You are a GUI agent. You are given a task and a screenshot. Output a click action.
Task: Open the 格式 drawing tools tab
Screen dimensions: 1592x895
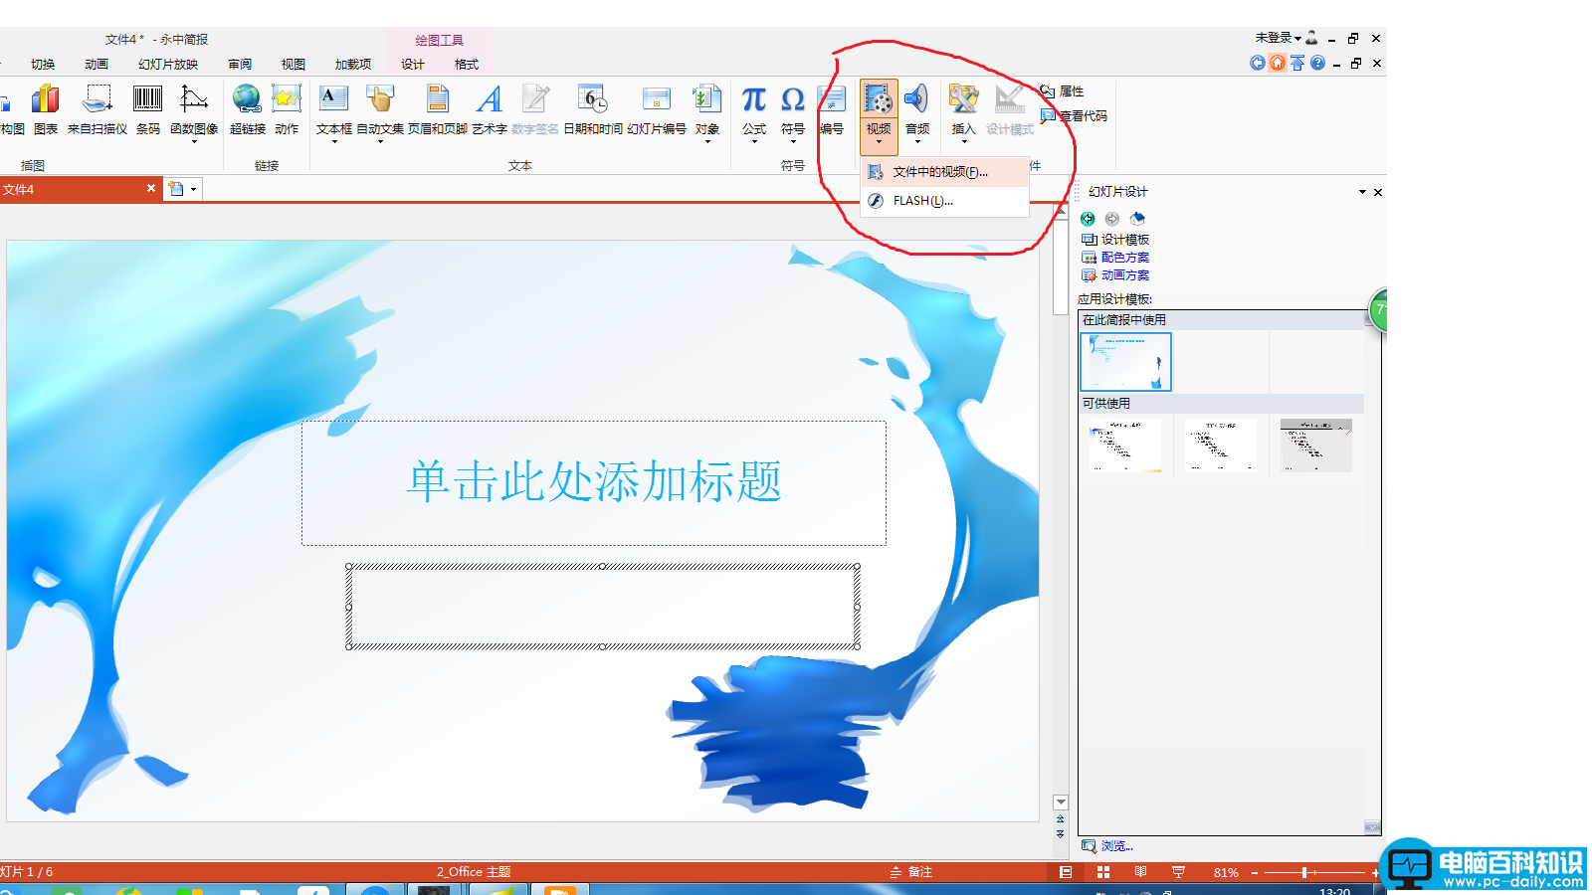click(x=467, y=65)
